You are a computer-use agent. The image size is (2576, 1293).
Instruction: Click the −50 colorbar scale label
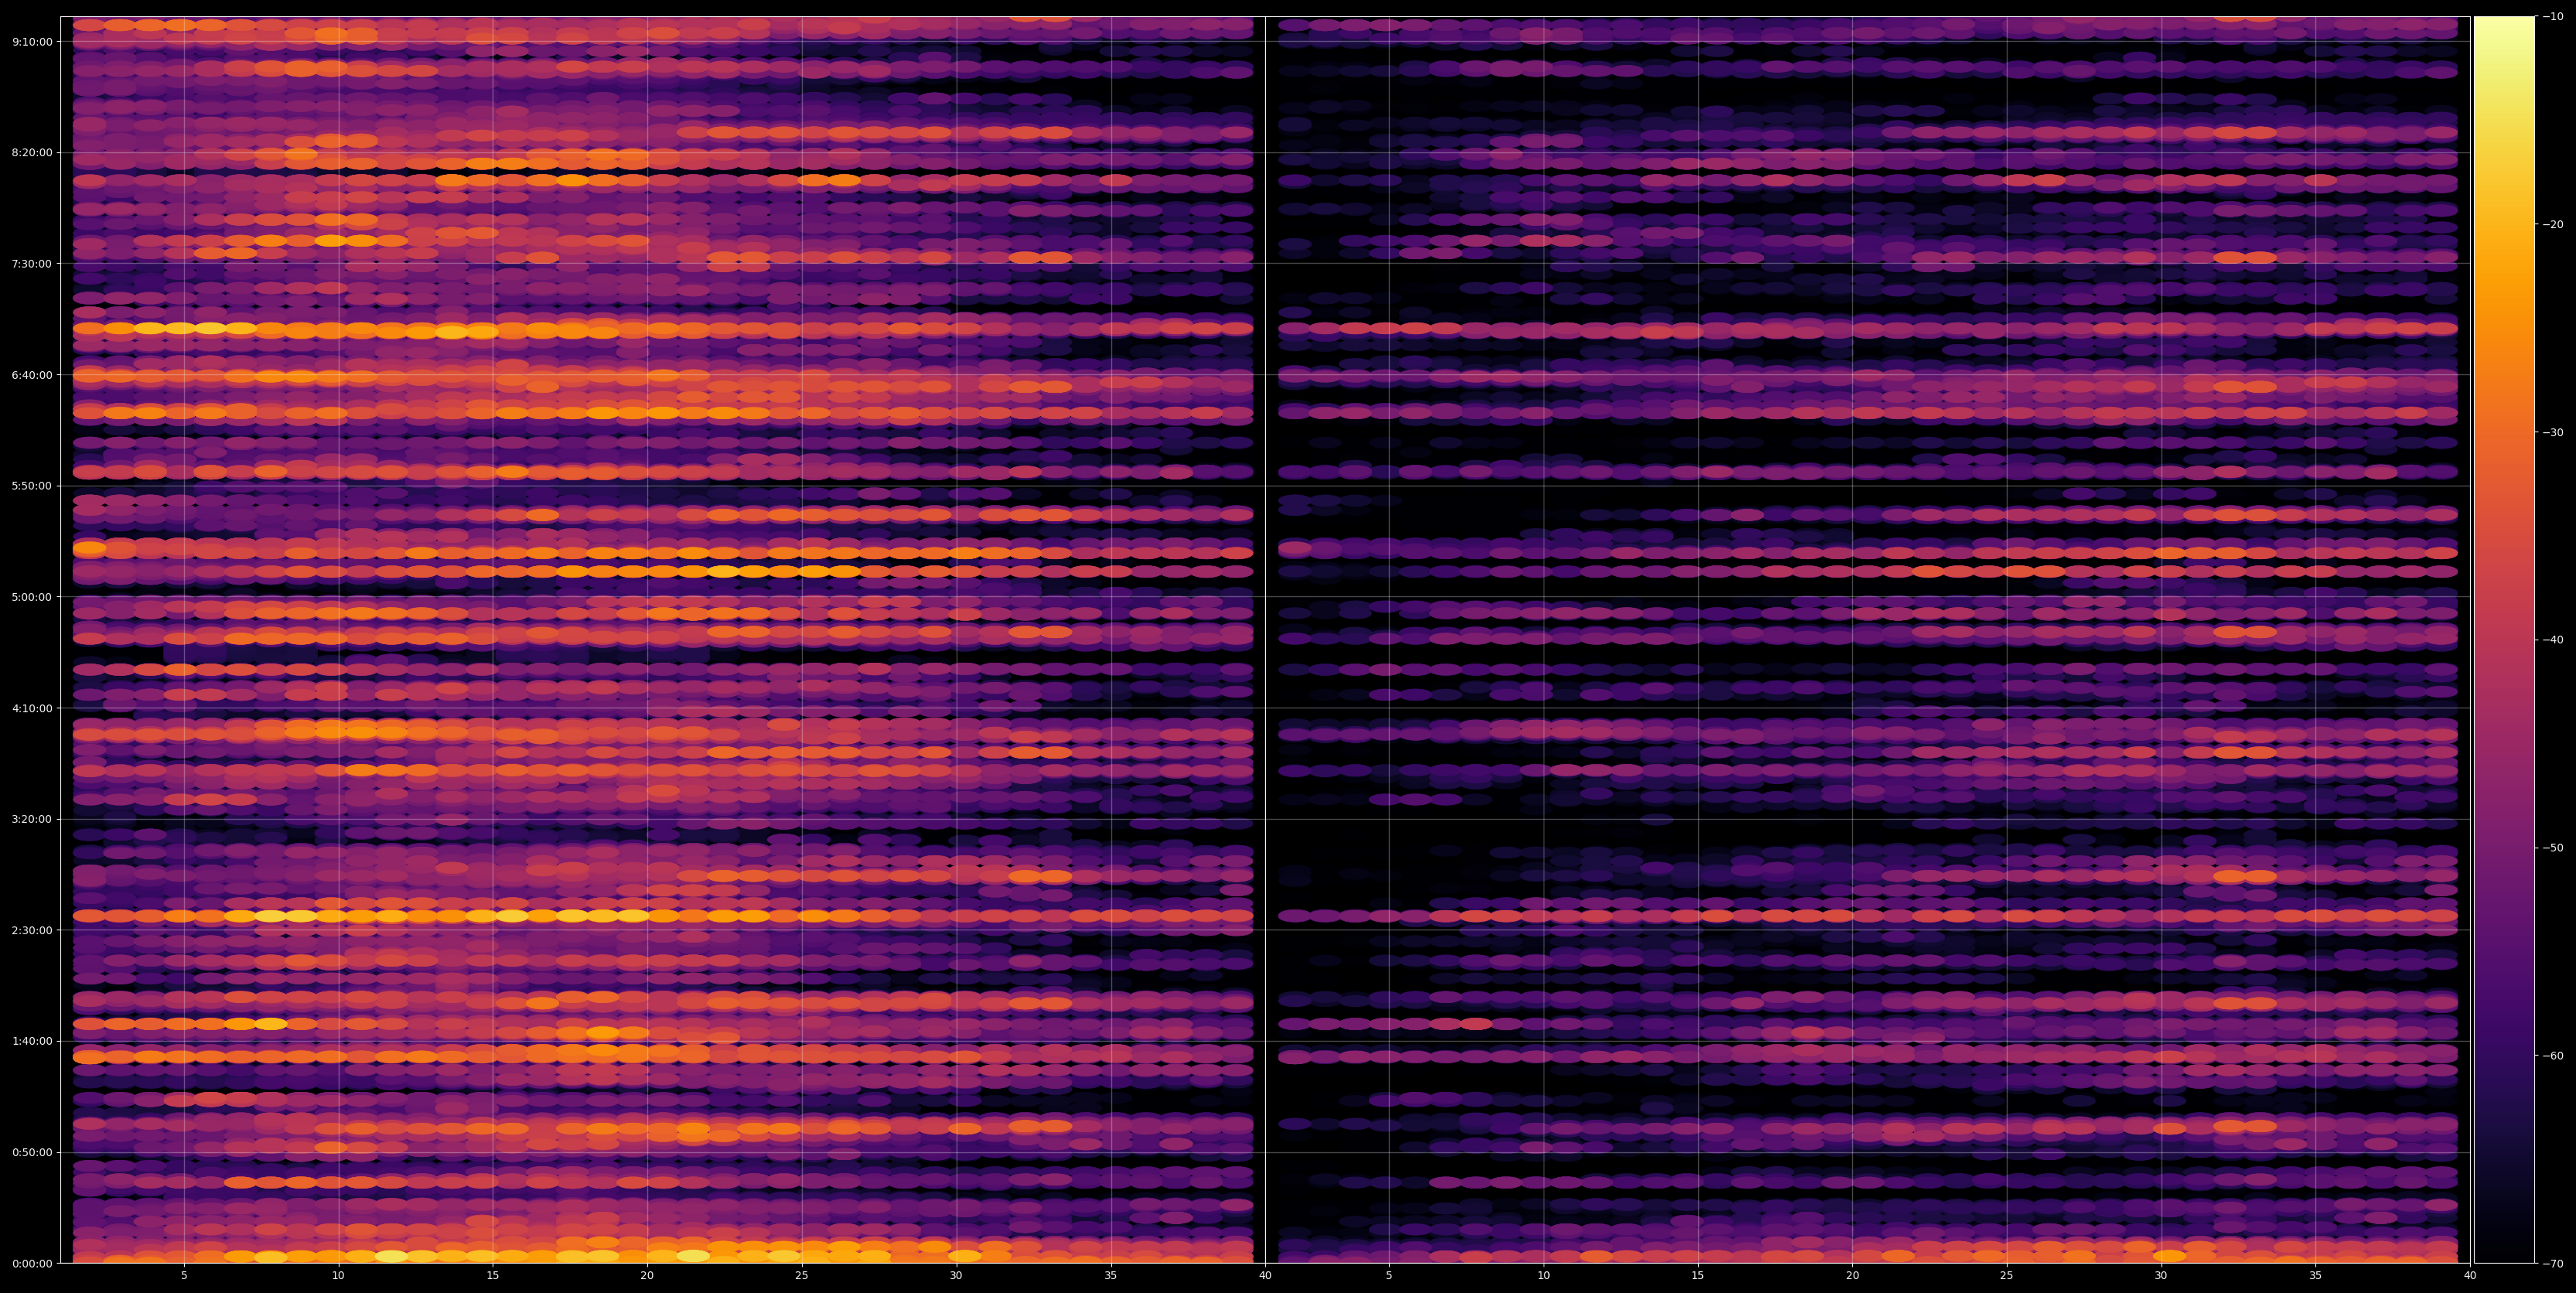[x=2552, y=848]
